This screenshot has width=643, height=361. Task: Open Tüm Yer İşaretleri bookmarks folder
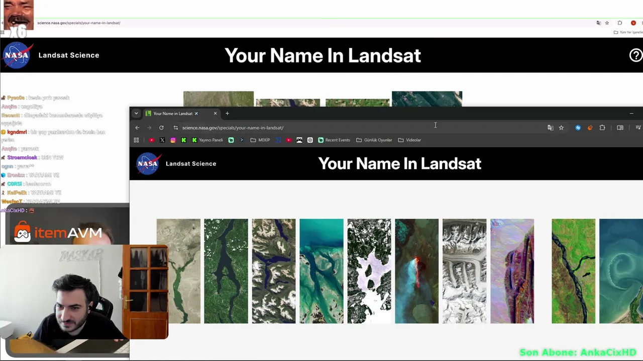pos(628,32)
